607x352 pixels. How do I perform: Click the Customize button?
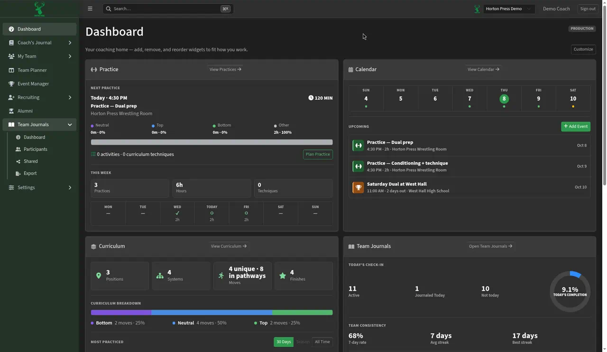click(583, 49)
